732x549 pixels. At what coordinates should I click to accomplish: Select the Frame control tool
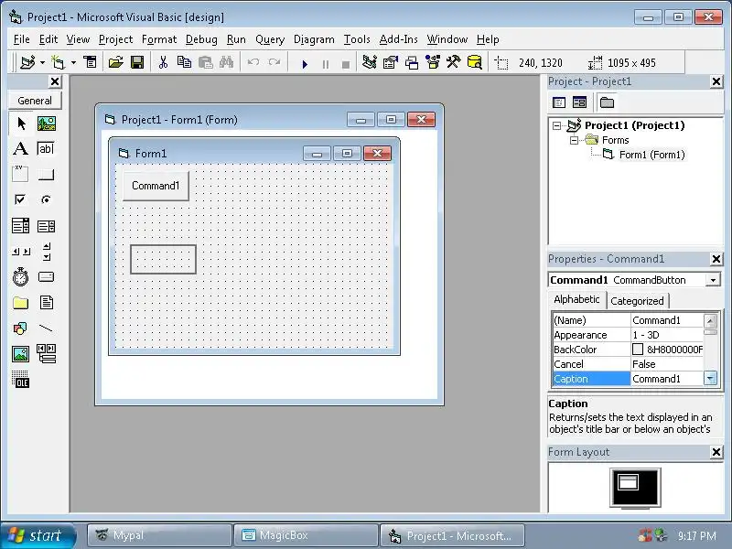pos(20,174)
